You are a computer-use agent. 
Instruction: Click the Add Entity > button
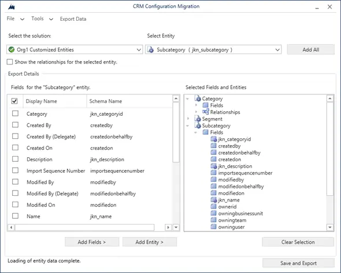click(150, 242)
